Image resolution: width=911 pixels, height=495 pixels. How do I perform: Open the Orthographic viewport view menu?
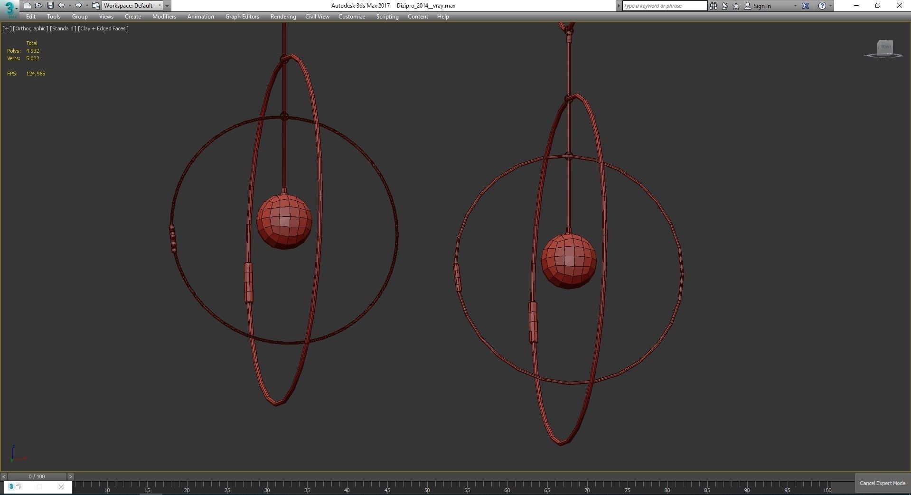click(30, 28)
